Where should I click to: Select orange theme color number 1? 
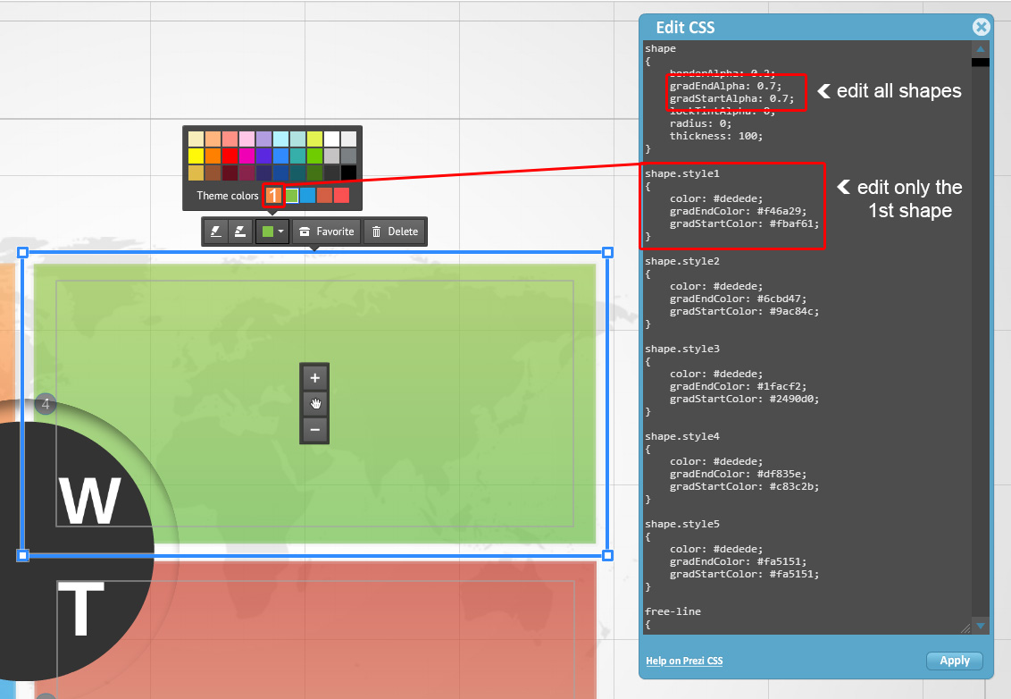[274, 195]
